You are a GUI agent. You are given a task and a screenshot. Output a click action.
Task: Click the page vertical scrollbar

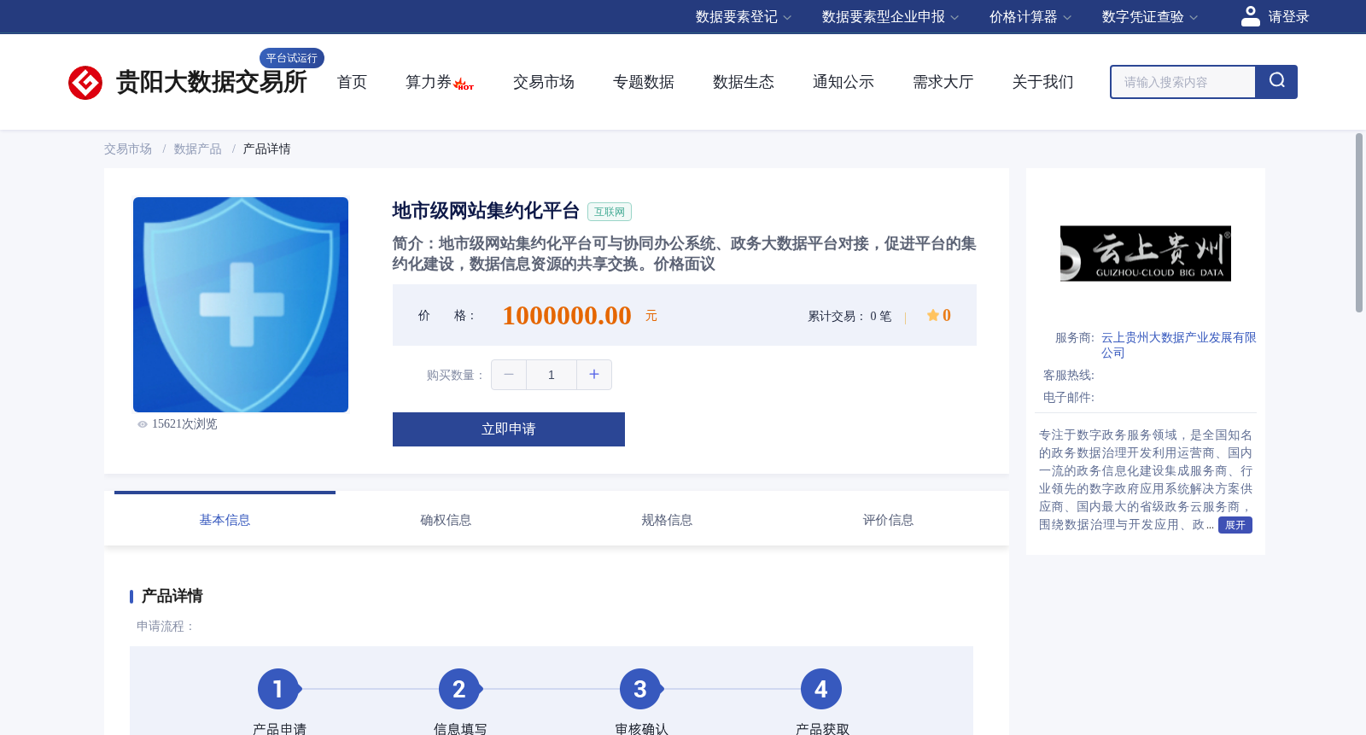coord(1359,222)
